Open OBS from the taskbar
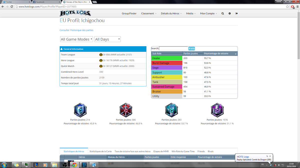Image resolution: width=300 pixels, height=168 pixels. pos(64,165)
